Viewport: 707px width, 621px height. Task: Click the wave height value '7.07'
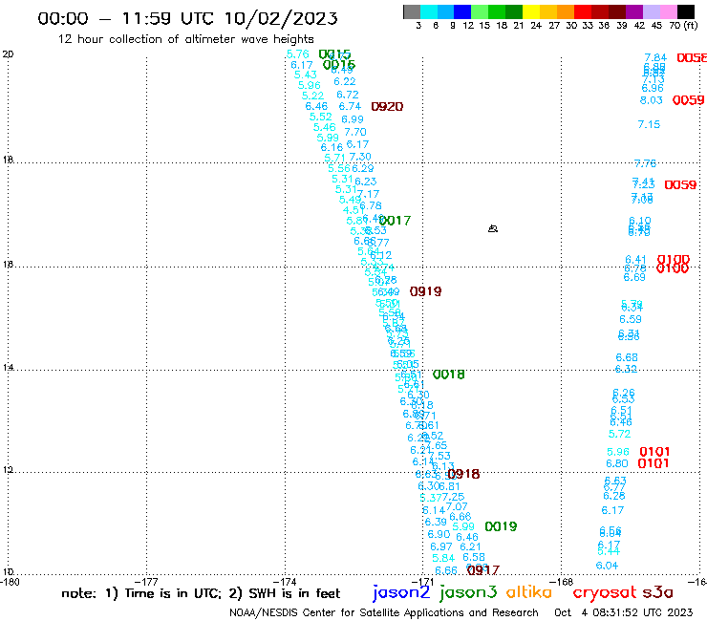(x=457, y=507)
